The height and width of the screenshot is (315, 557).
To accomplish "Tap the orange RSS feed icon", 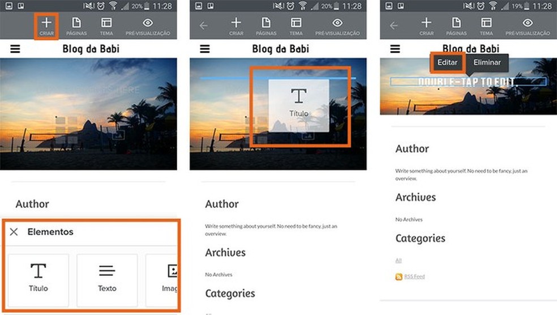I will coord(399,277).
